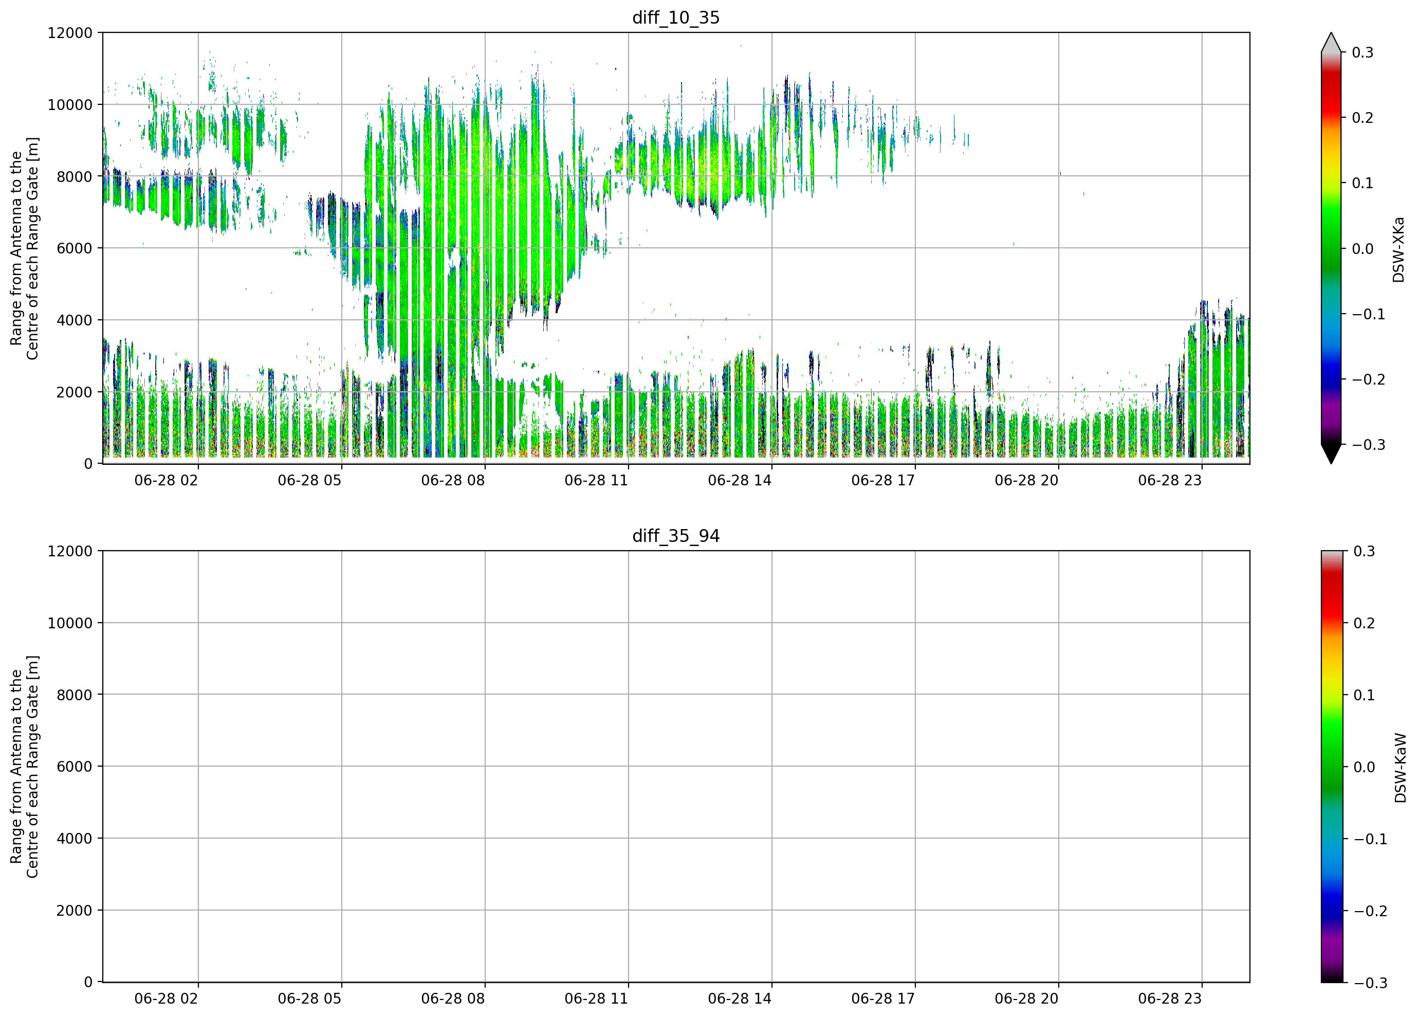This screenshot has width=1418, height=1017.
Task: Click the 0.0 tick on DSW-XKa colorbar
Action: (x=1362, y=249)
